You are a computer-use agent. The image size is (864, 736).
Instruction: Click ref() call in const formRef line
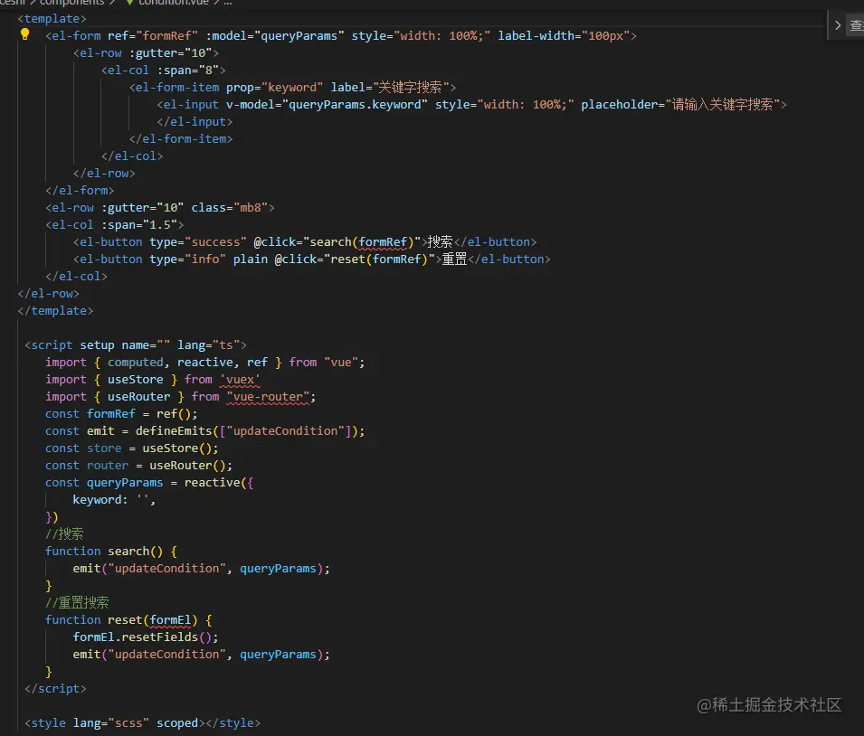click(173, 414)
